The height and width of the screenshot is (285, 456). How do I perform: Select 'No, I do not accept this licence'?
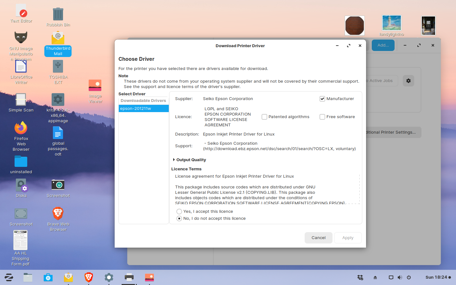click(x=179, y=218)
